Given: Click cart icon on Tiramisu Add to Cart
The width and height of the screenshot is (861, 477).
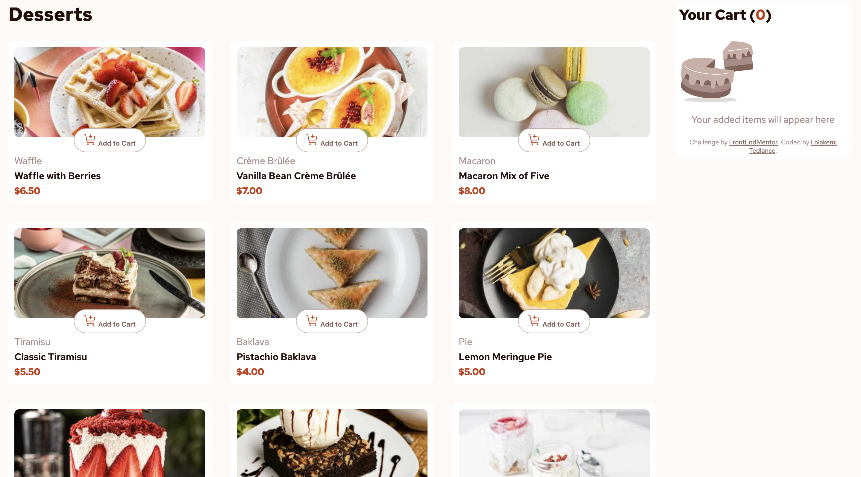Looking at the screenshot, I should [x=90, y=320].
